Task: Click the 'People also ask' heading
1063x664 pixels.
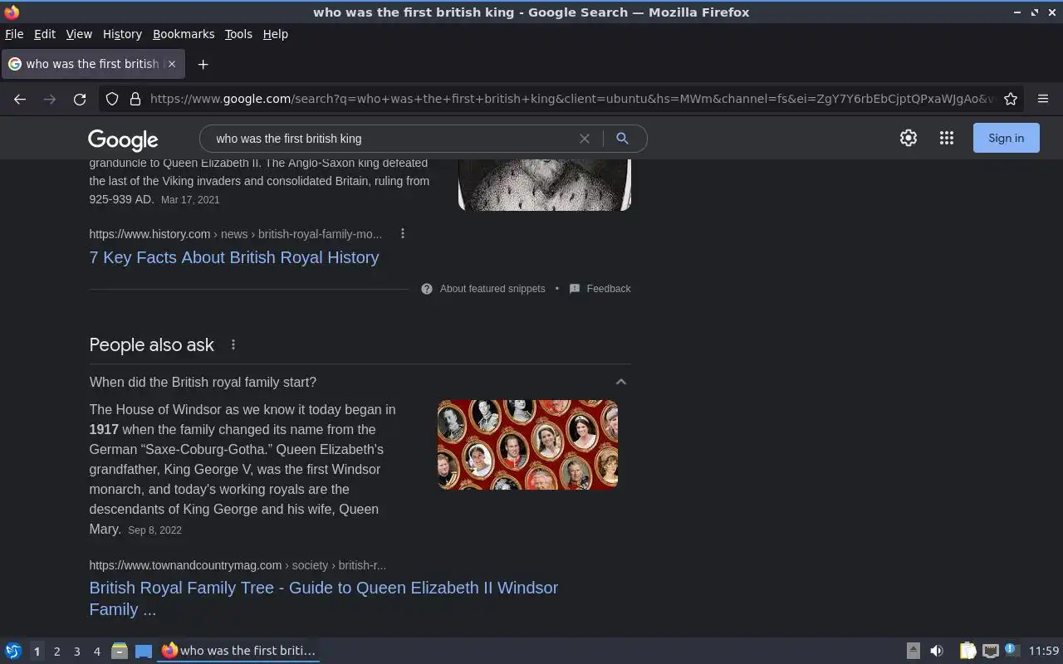Action: pos(152,344)
